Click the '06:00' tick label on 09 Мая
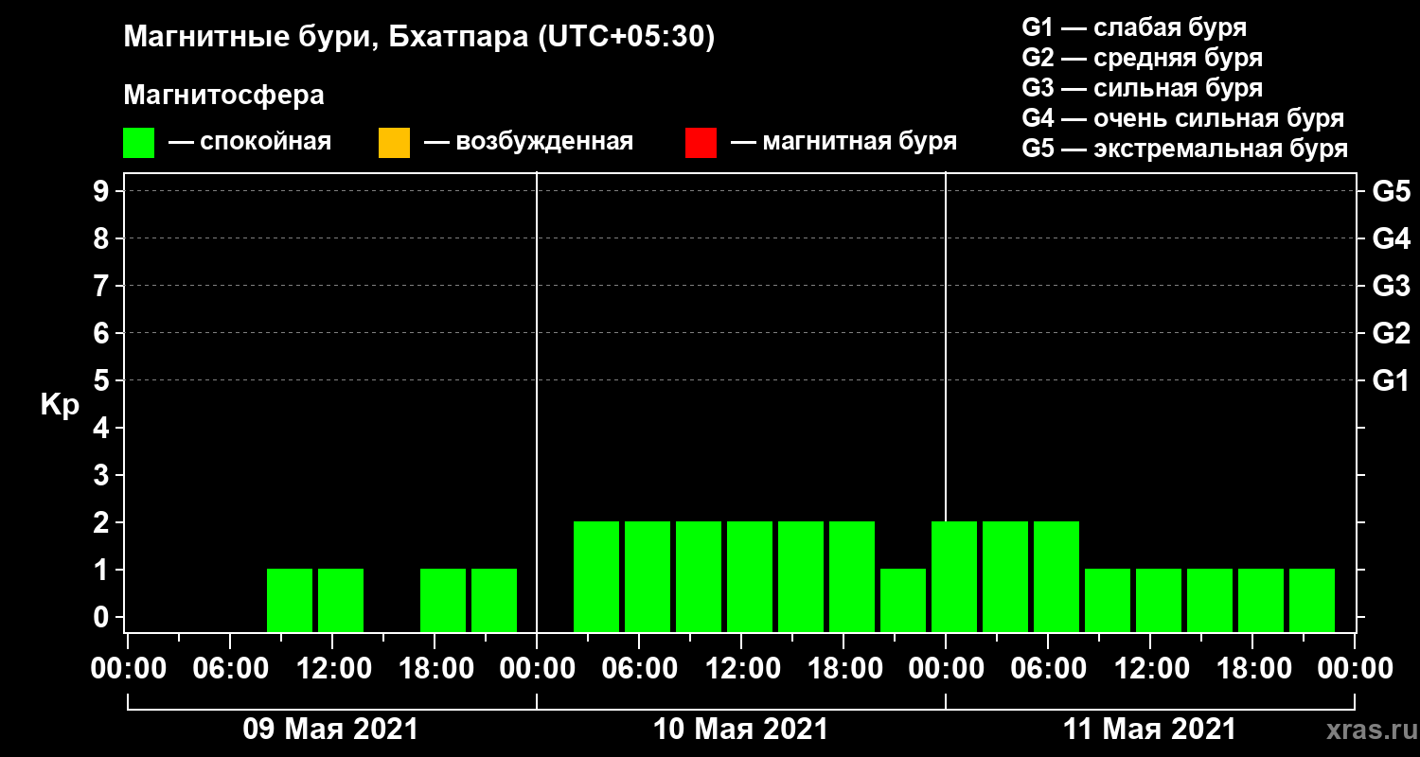1420x757 pixels. pos(230,669)
